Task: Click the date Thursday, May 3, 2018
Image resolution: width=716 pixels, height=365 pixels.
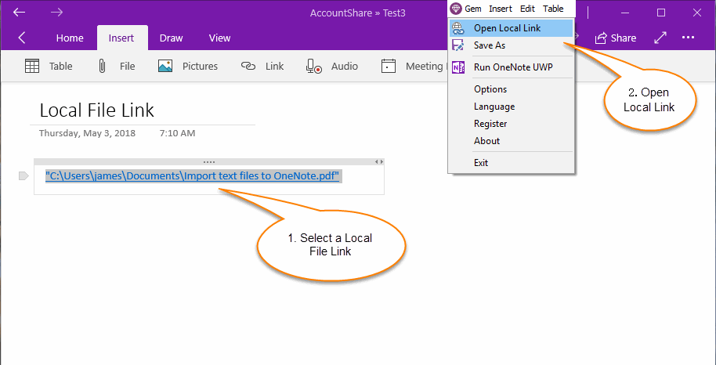Action: point(87,133)
